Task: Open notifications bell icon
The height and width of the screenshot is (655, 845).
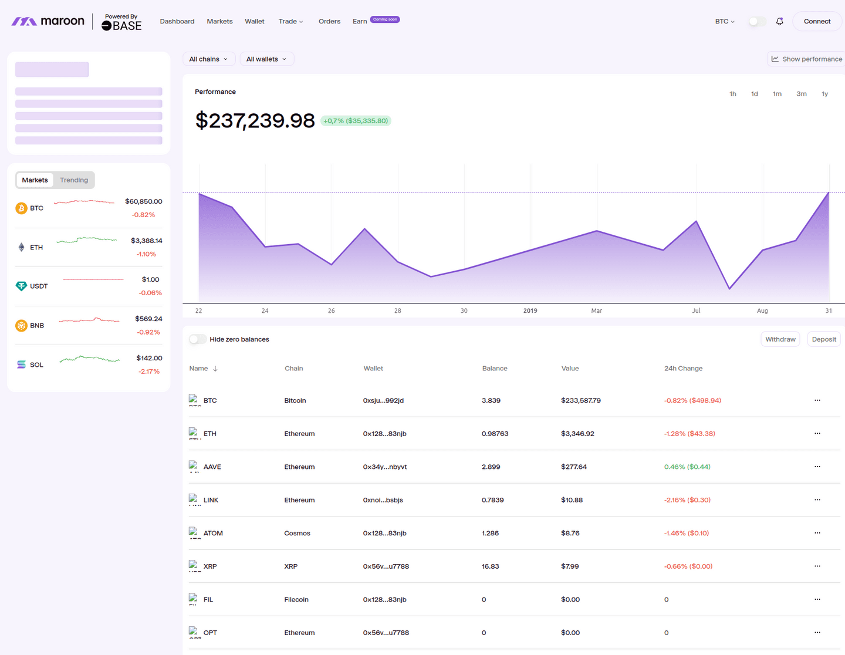Action: point(779,21)
